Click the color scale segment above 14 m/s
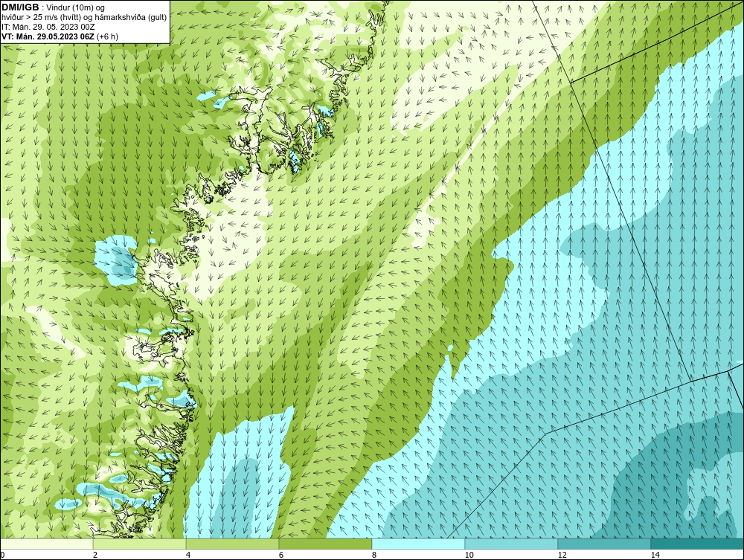This screenshot has height=560, width=744. [698, 544]
